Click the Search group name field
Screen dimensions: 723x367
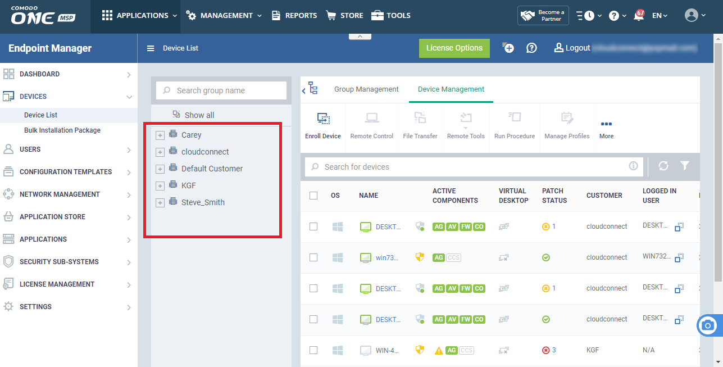[x=221, y=90]
